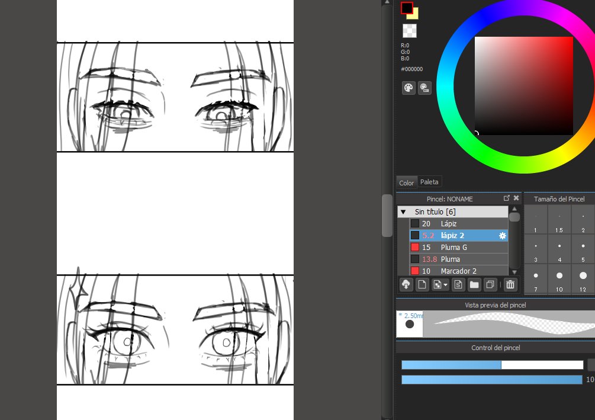Choose brush size 1 preset
595x420 pixels.
pos(535,220)
